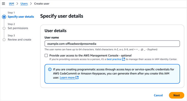
Task: Click the User name field label
Action: [52, 37]
